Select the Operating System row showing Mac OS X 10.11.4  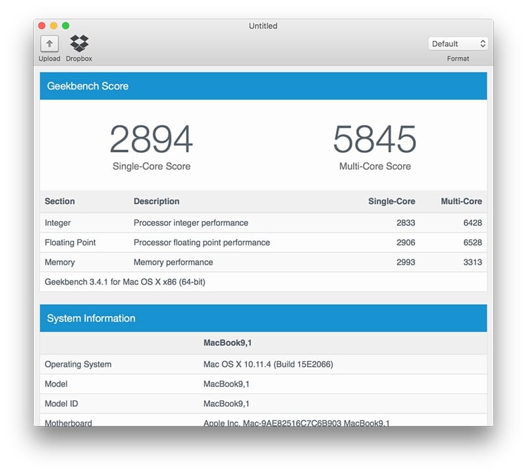click(263, 364)
